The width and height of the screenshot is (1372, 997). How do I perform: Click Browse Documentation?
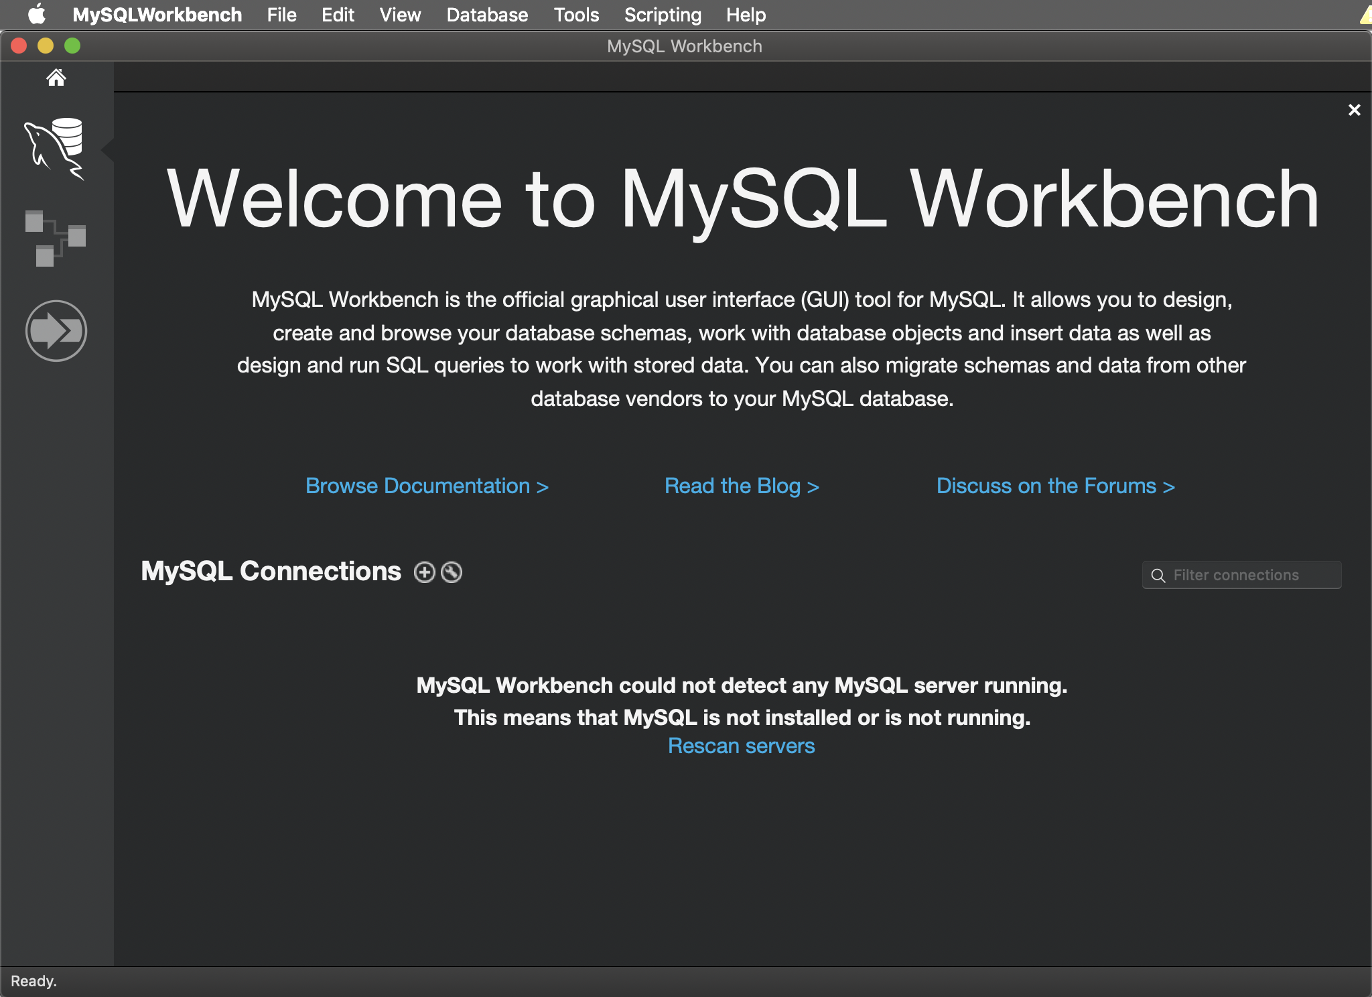(426, 486)
